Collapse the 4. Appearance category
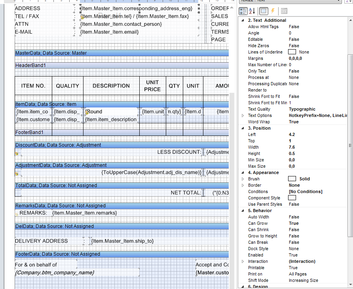Viewport: 353px width, 289px height. point(243,172)
